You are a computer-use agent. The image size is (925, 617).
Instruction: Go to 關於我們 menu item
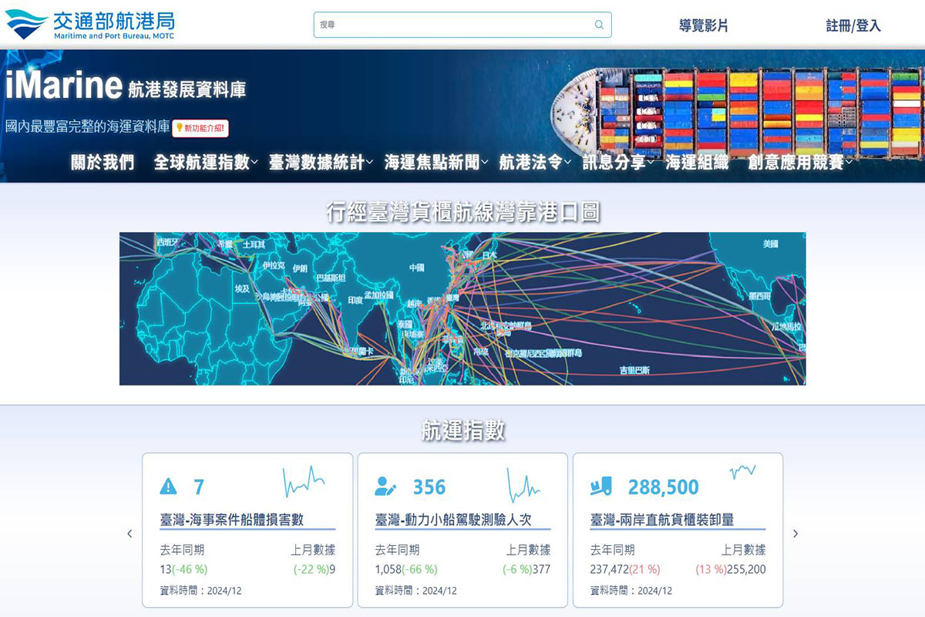click(x=103, y=162)
